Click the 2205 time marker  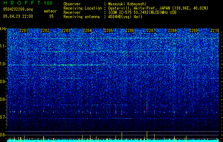(x=108, y=31)
